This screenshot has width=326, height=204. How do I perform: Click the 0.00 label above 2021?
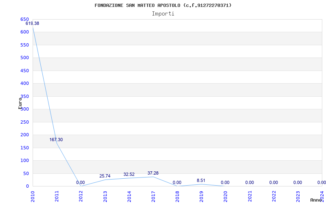249,183
